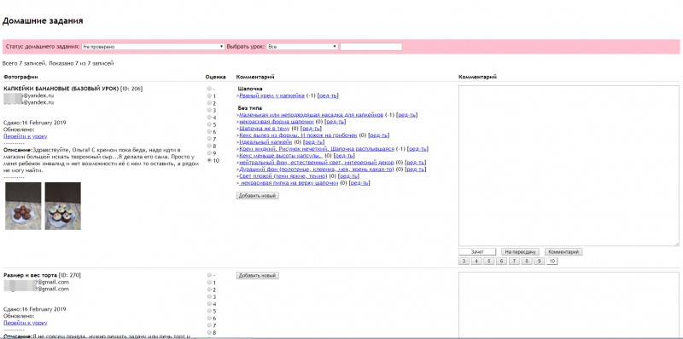
Task: Select grade 10 for the cupcakes homework
Action: pos(209,160)
